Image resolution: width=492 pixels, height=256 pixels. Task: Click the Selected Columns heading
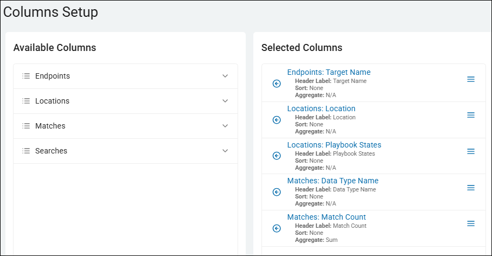[x=302, y=48]
